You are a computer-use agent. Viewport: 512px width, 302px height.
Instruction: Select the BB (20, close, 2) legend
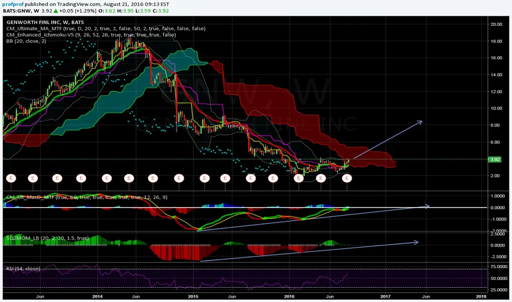[x=26, y=41]
